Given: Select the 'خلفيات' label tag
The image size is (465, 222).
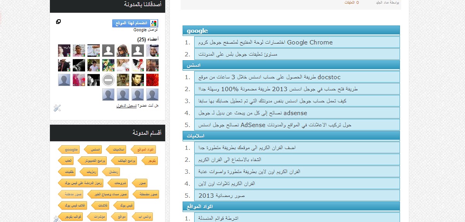Looking at the screenshot, I should point(67,172).
